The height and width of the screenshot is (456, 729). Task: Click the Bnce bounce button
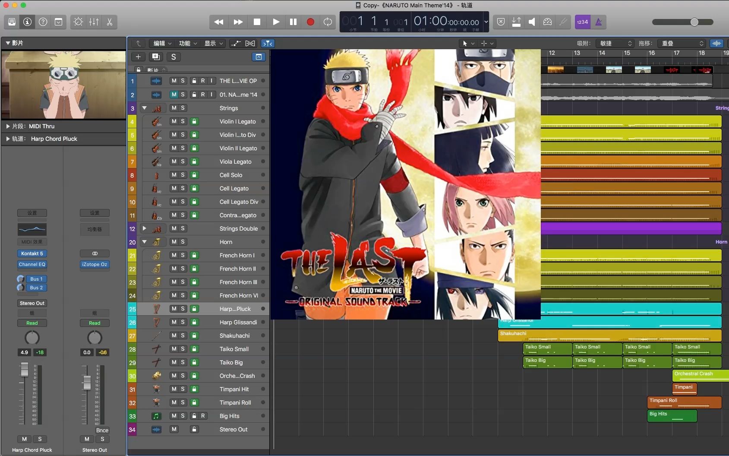(x=102, y=430)
